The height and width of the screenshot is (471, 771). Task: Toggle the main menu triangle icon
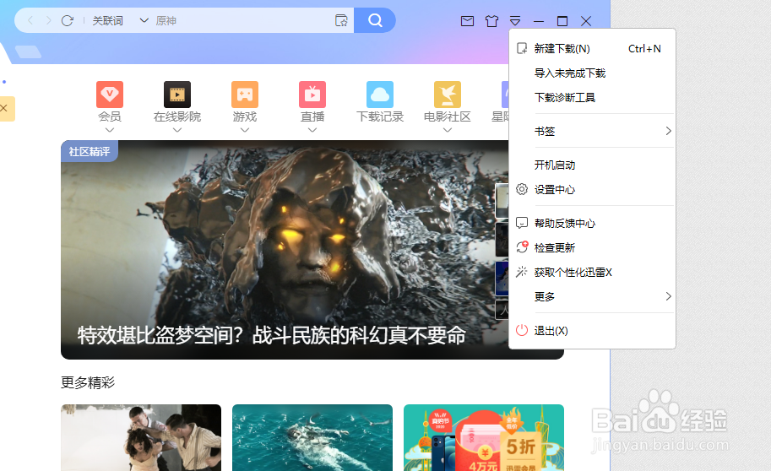tap(515, 20)
